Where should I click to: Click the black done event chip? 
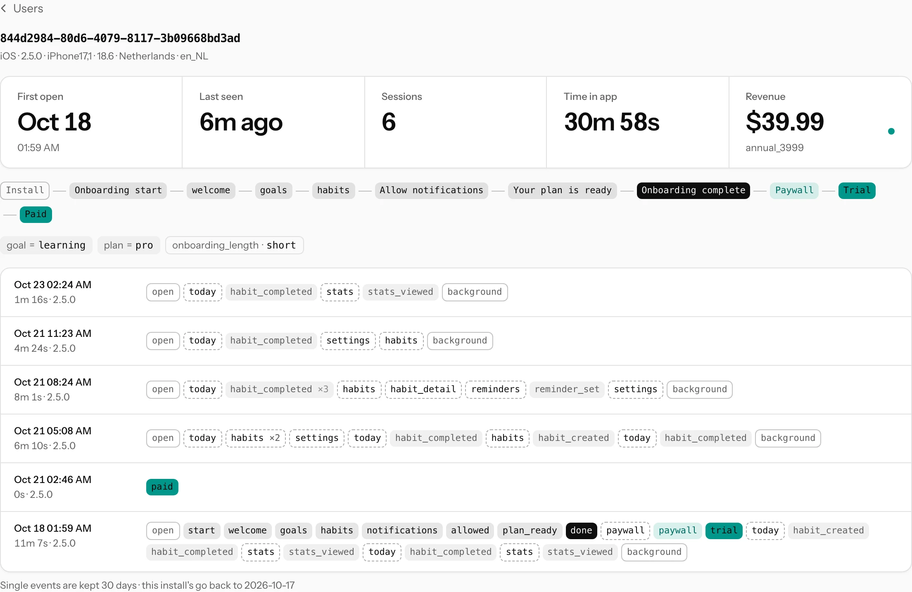pyautogui.click(x=581, y=531)
